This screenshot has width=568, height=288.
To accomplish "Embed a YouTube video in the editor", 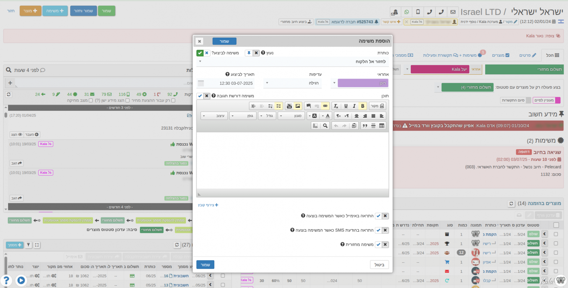I will coord(289,106).
